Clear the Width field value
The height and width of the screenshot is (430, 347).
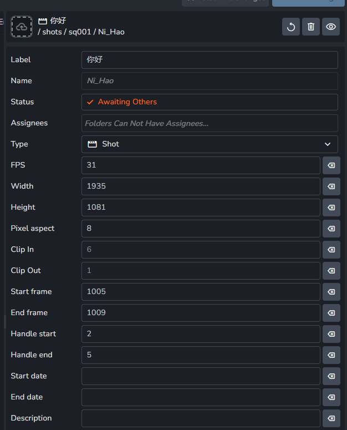click(x=331, y=186)
